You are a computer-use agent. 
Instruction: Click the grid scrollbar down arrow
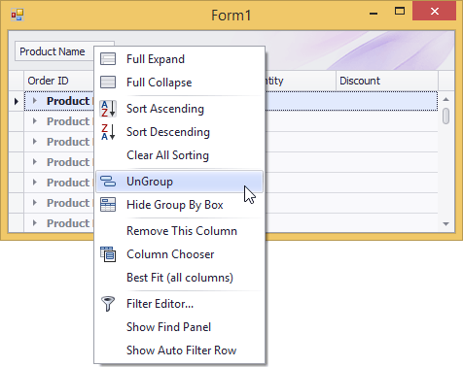tap(446, 224)
